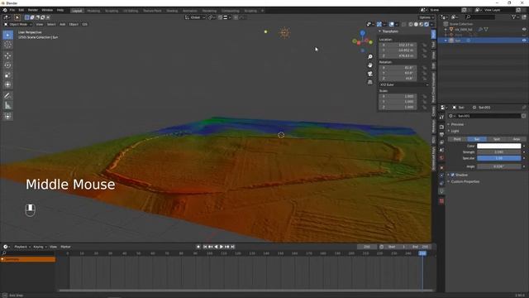Click play animation button in timeline

(x=222, y=247)
